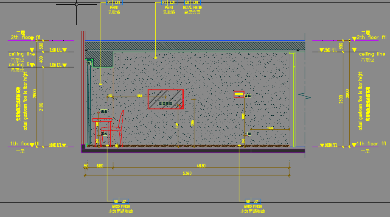
Task: Select the red mirror rectangle on wall
Action: (166, 99)
